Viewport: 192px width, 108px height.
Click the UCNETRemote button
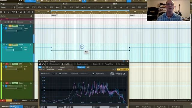click(x=123, y=69)
